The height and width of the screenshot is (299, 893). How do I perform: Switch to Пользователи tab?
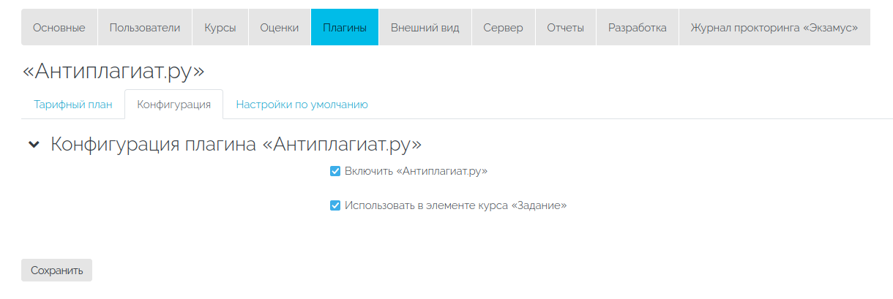145,28
